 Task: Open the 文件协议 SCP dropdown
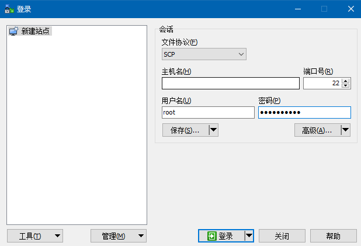tap(204, 54)
